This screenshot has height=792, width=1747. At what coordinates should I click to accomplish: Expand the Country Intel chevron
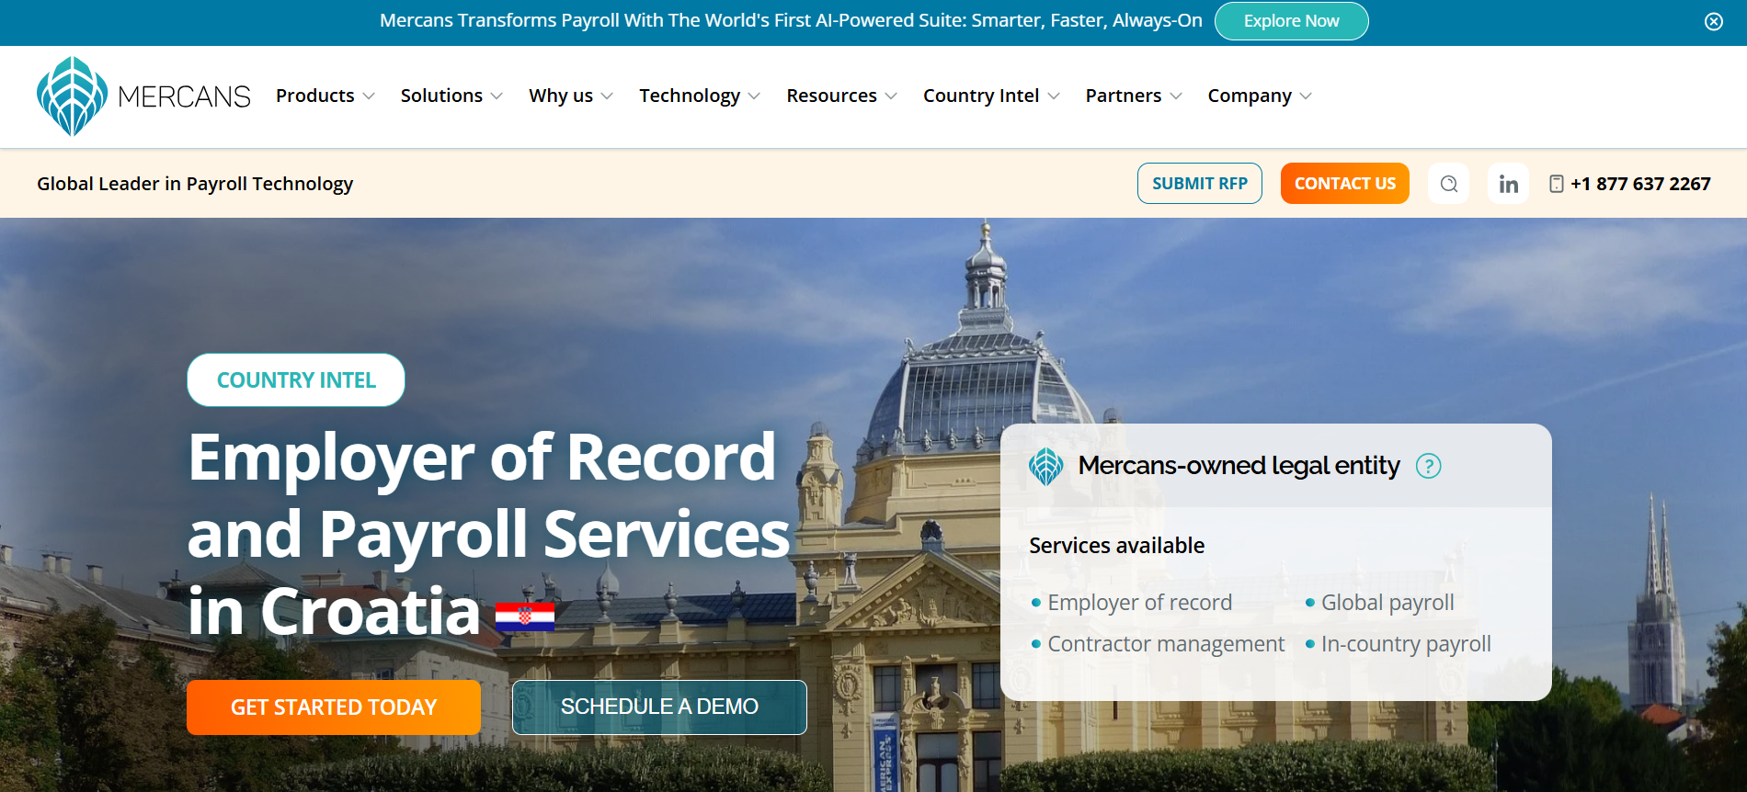(x=1054, y=96)
